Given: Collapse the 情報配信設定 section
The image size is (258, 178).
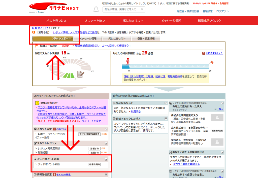Looking at the screenshot, I should click(106, 174).
